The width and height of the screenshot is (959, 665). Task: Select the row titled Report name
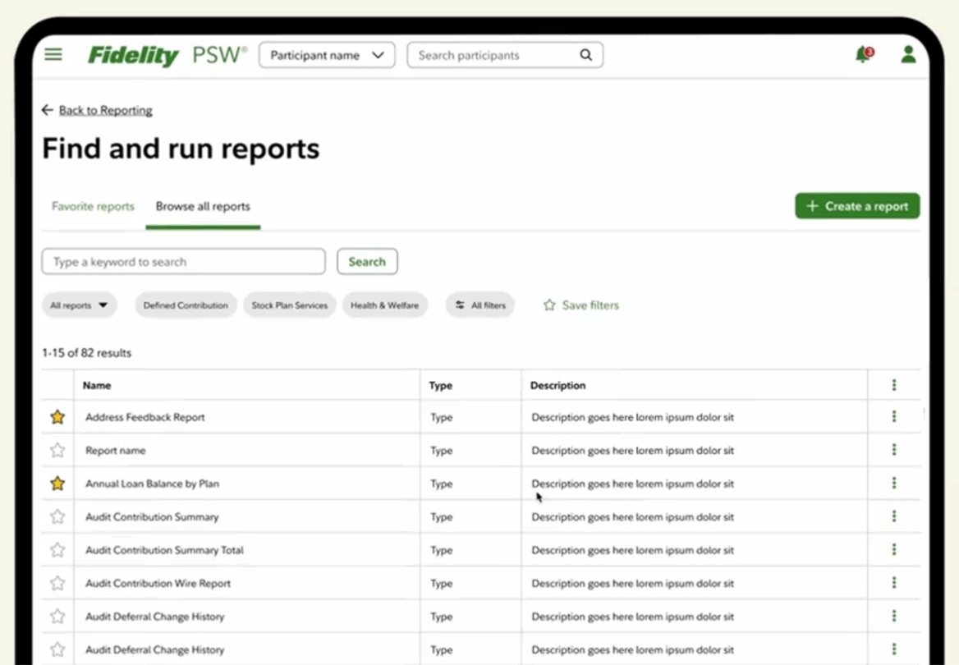coord(116,450)
